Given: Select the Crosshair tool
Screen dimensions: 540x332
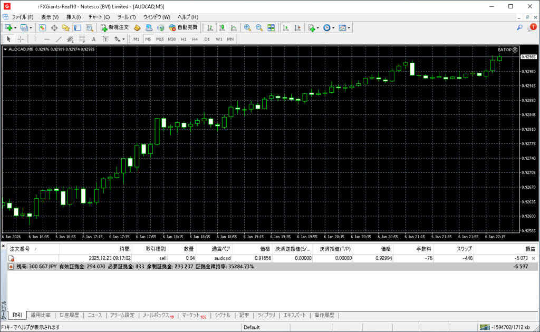Looking at the screenshot, I should [21, 39].
